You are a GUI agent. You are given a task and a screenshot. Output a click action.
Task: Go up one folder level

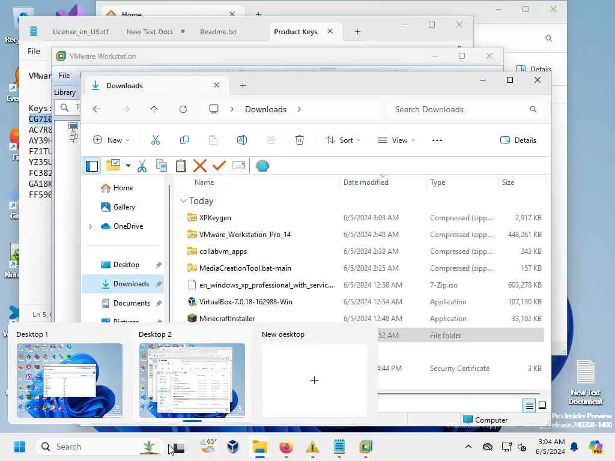pos(154,109)
